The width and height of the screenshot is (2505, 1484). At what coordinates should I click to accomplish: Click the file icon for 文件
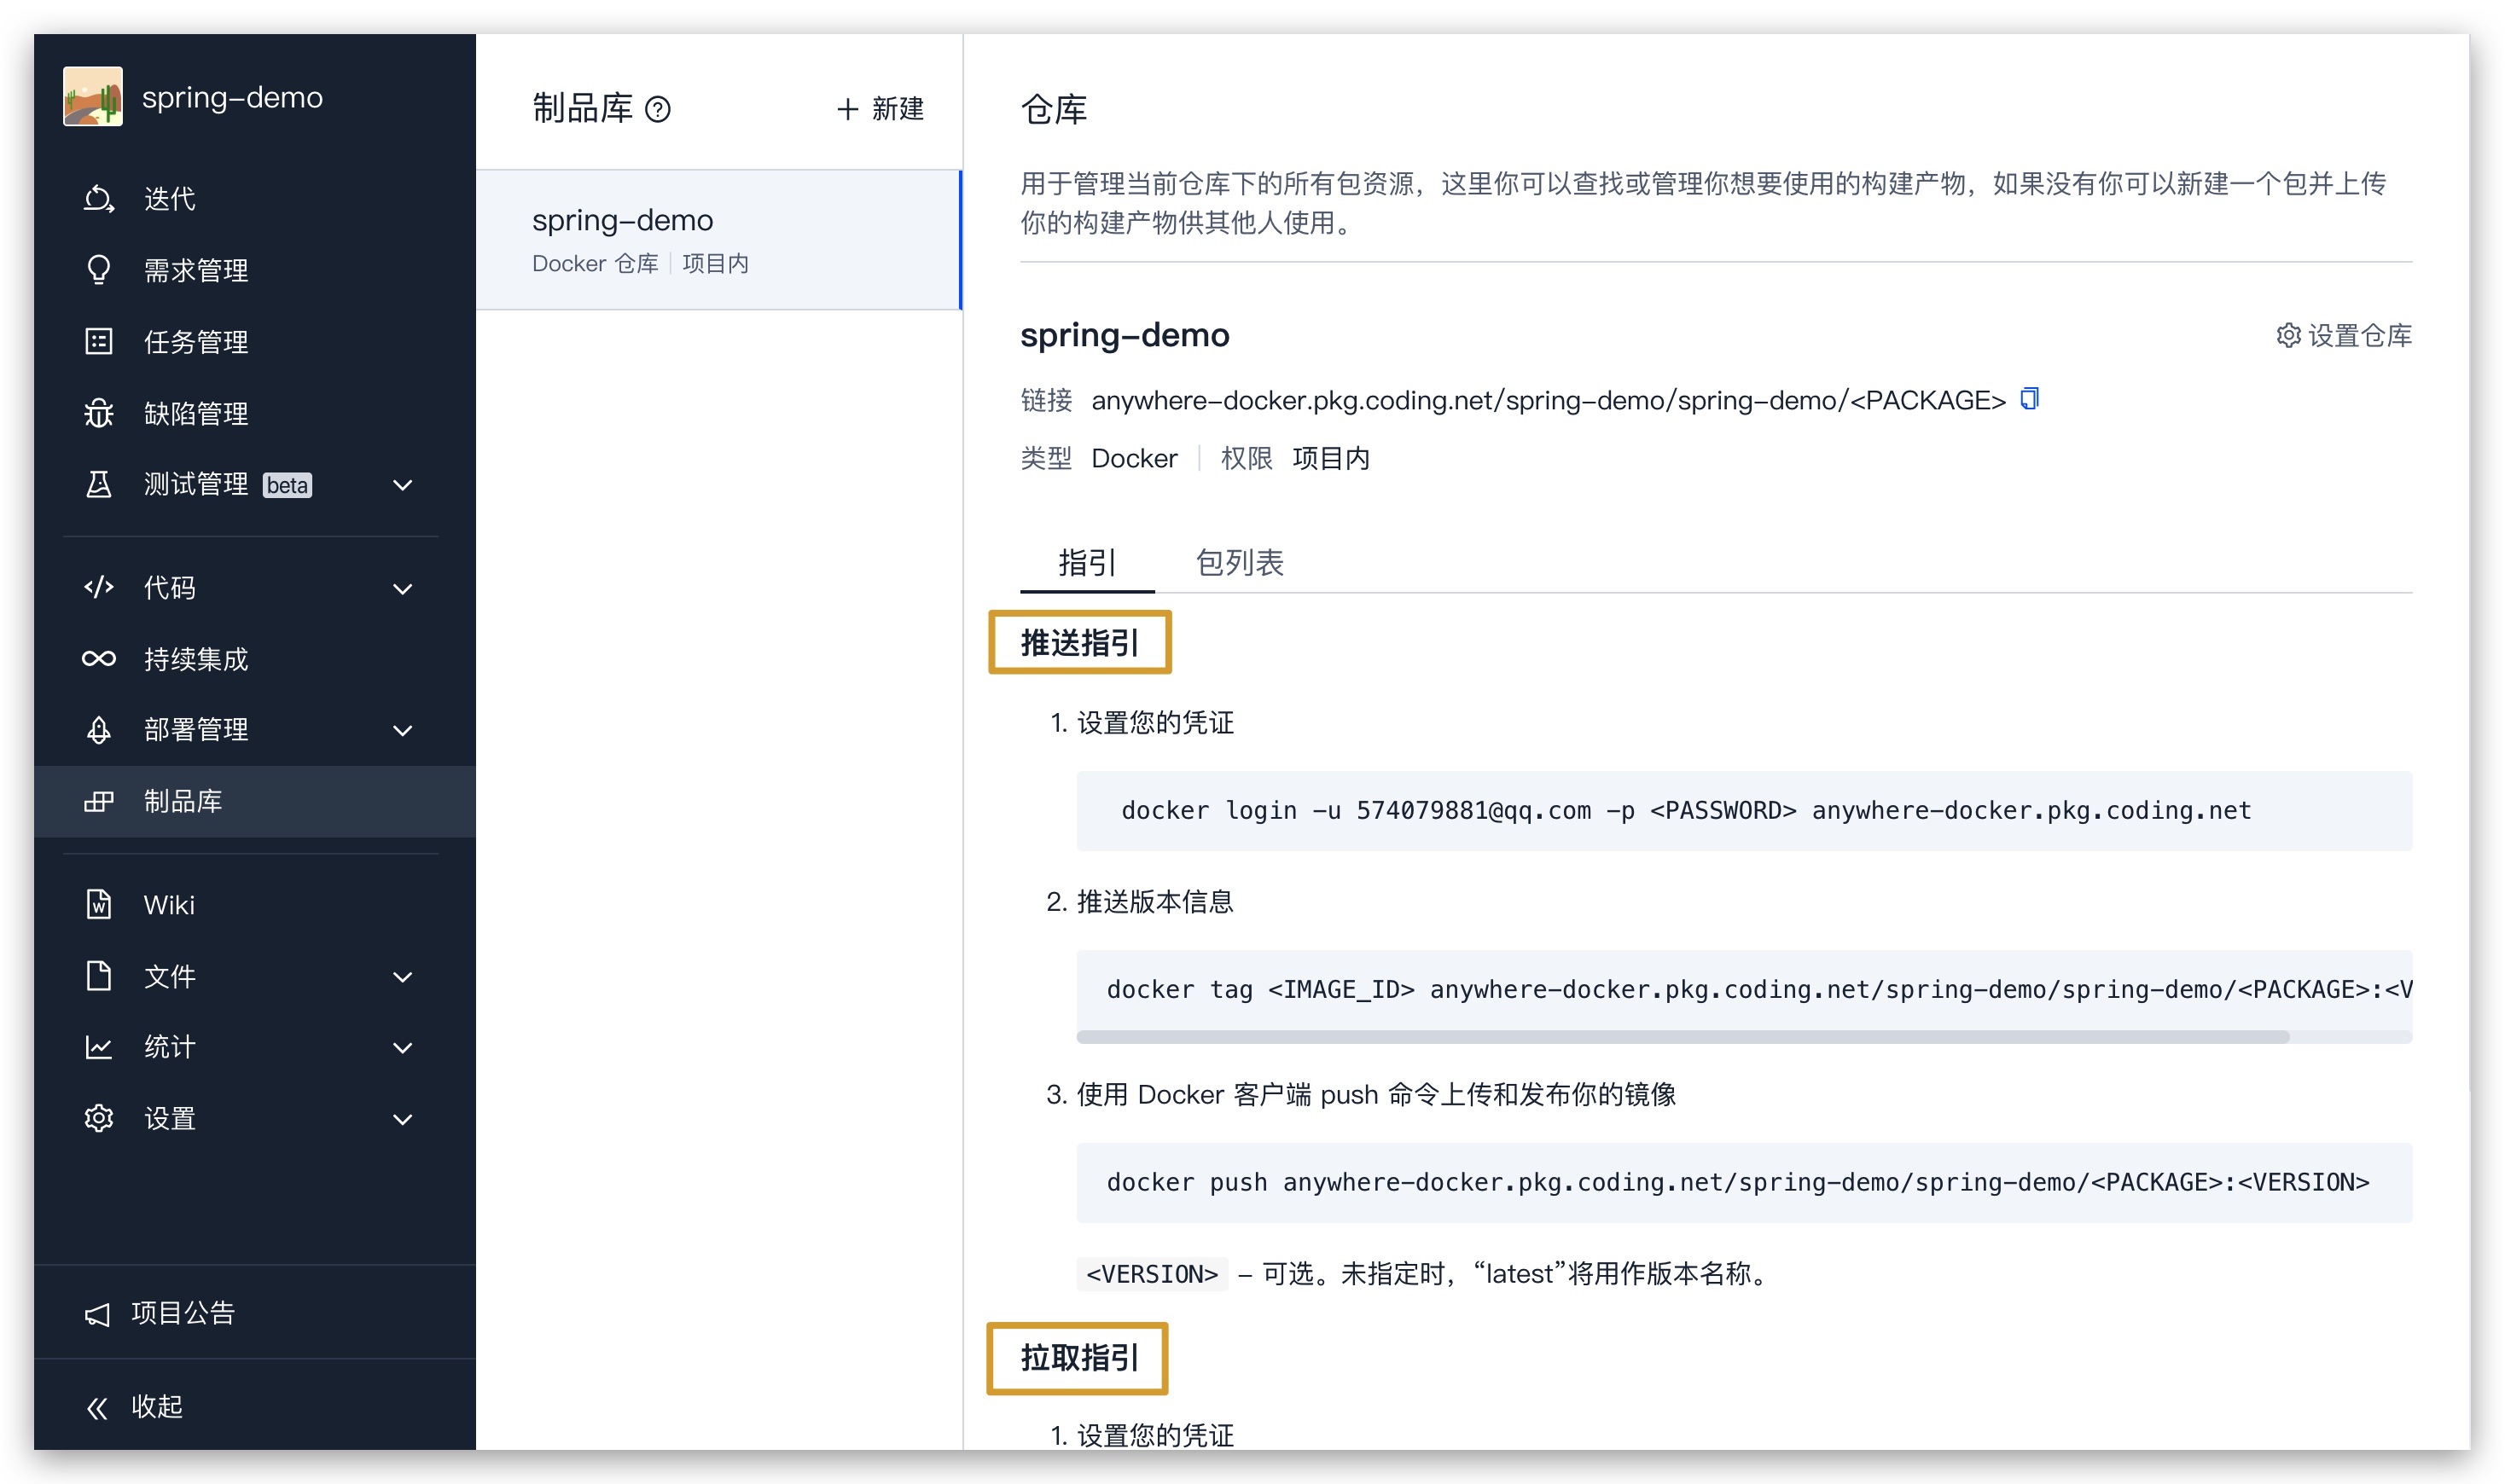pyautogui.click(x=98, y=975)
